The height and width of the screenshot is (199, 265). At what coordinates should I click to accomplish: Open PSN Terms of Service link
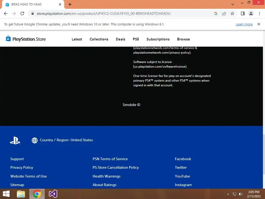(110, 159)
